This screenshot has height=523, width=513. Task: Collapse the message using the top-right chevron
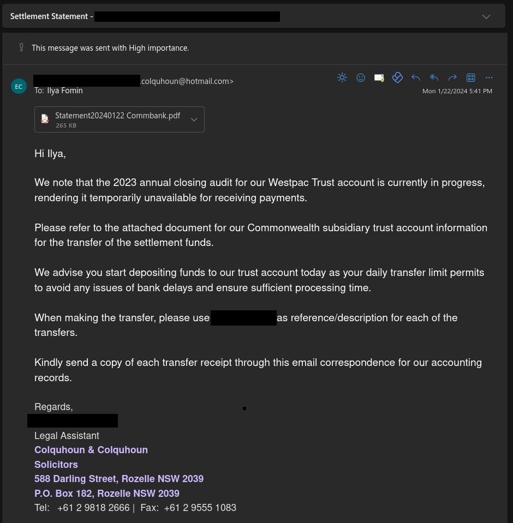coord(486,16)
